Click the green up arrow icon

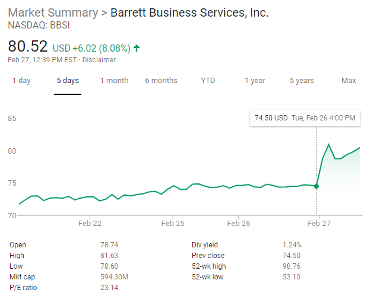coord(137,48)
